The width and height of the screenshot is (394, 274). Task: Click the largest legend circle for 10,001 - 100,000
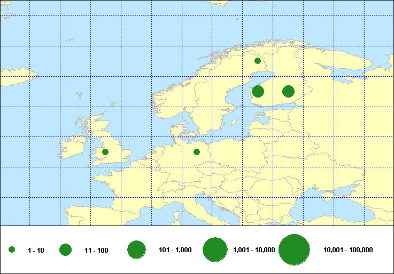[x=295, y=249]
